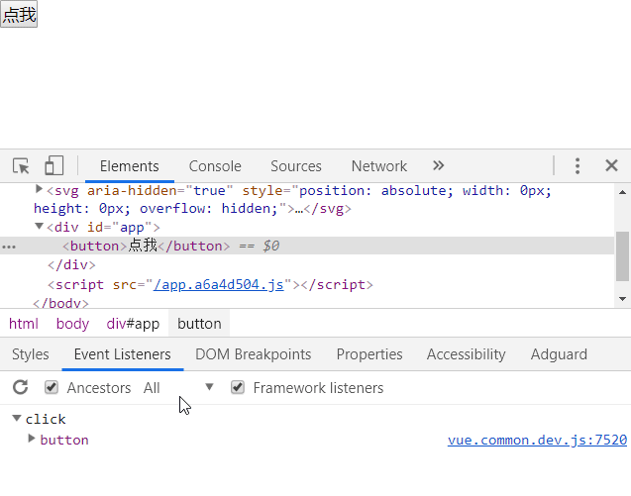The width and height of the screenshot is (631, 496).
Task: Click the 点我 button on the page
Action: coord(19,14)
